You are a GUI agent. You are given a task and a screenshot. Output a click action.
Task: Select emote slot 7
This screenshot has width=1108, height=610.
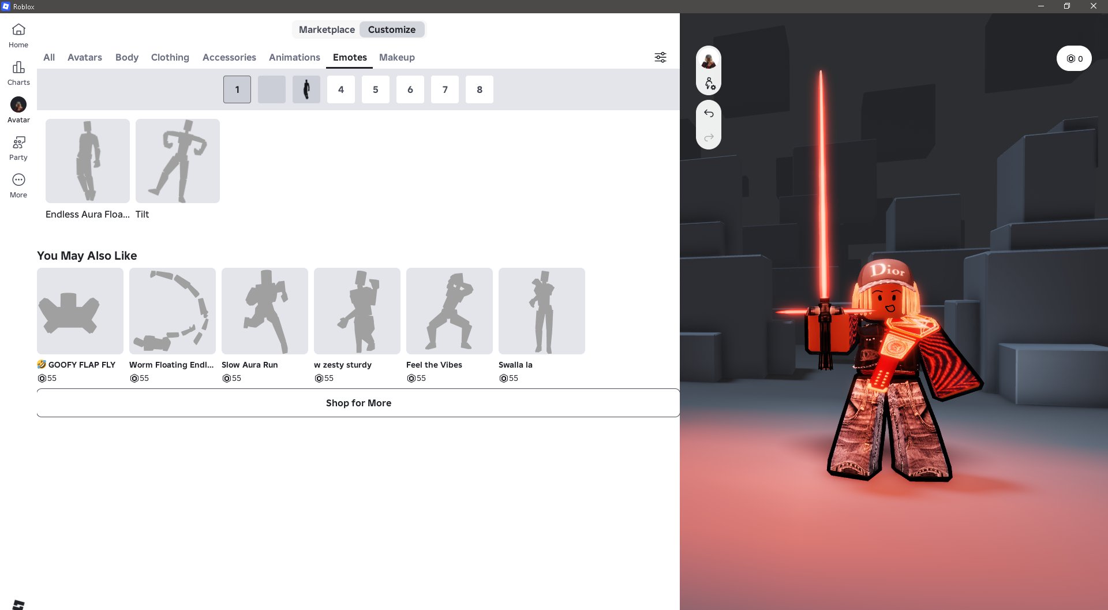[x=445, y=89]
